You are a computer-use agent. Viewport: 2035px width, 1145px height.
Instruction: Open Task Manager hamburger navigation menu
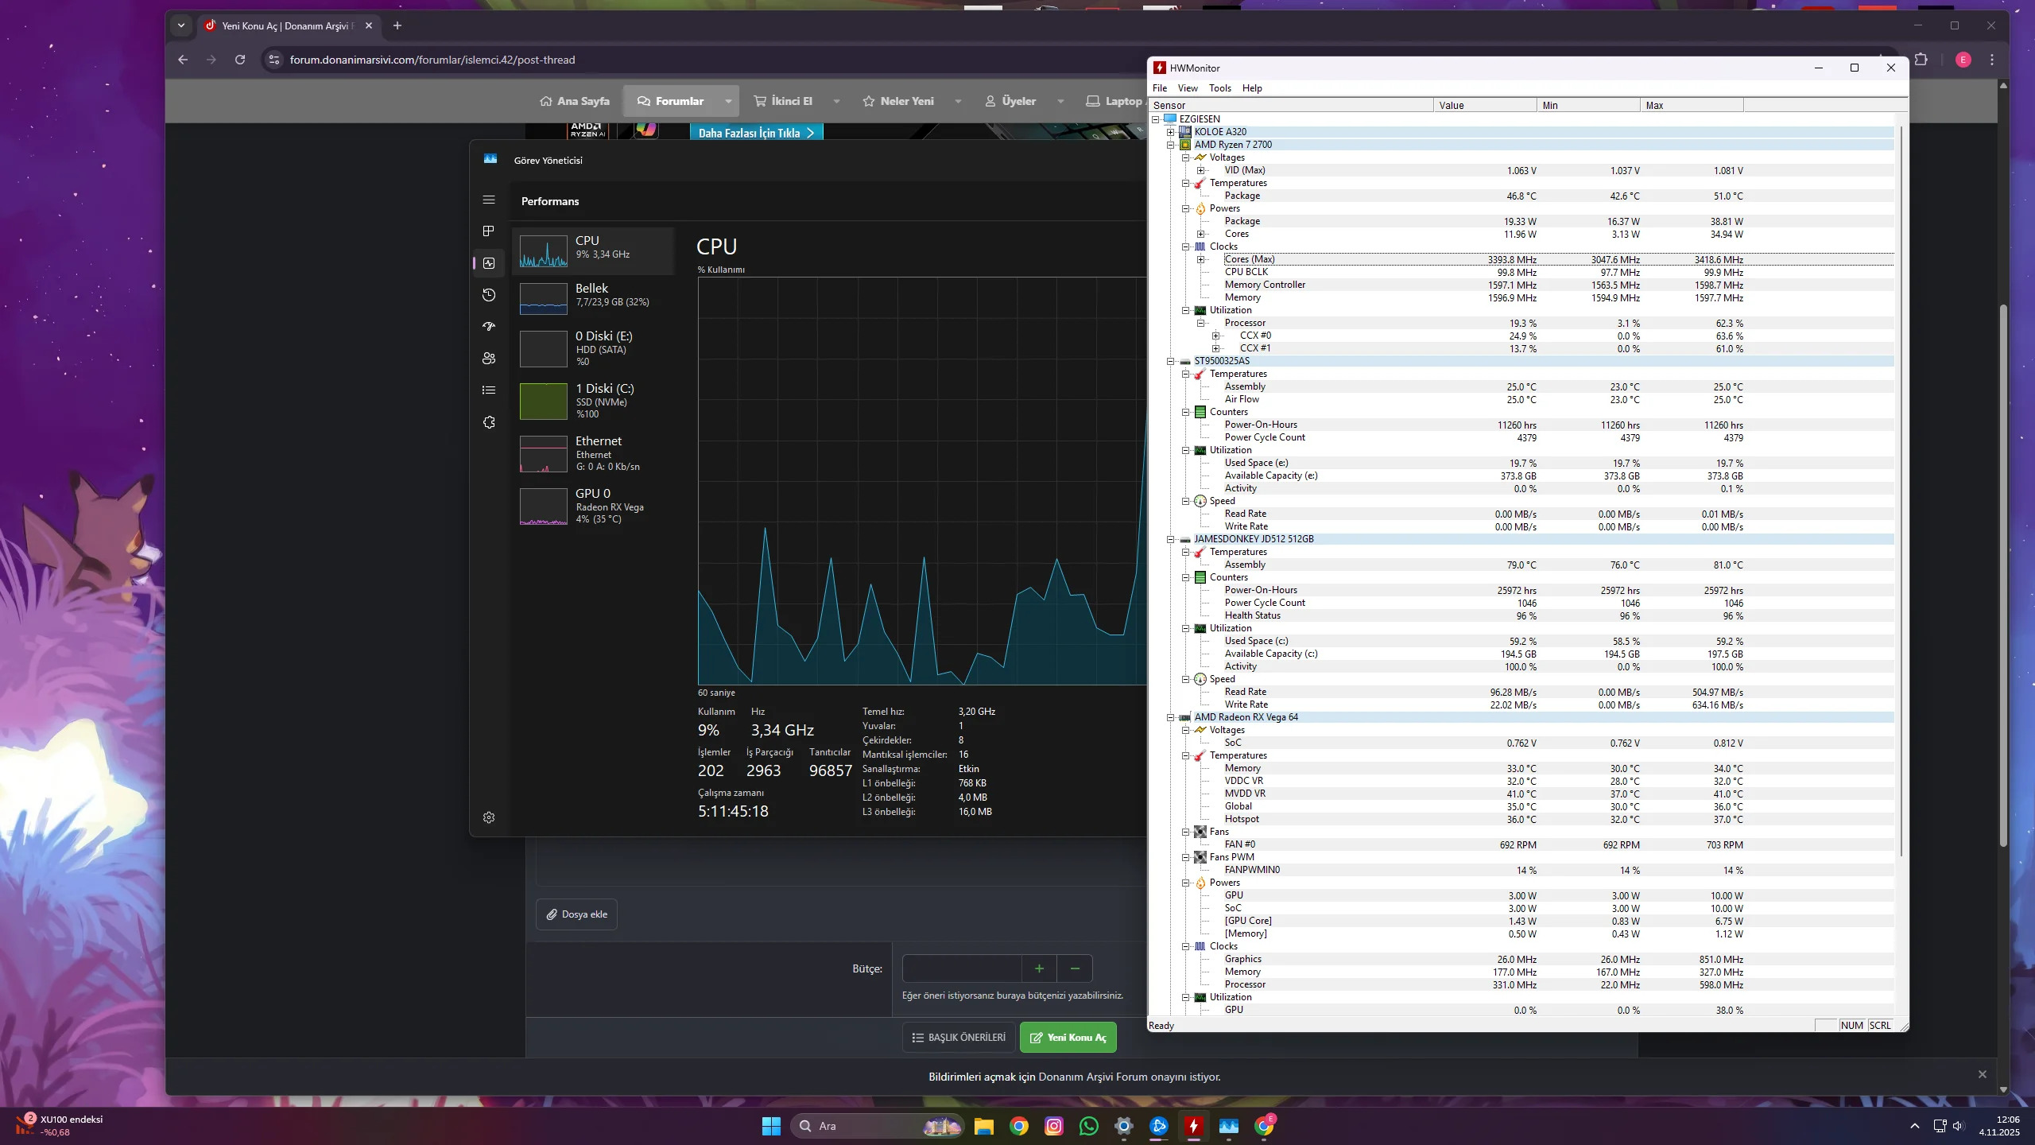(489, 200)
